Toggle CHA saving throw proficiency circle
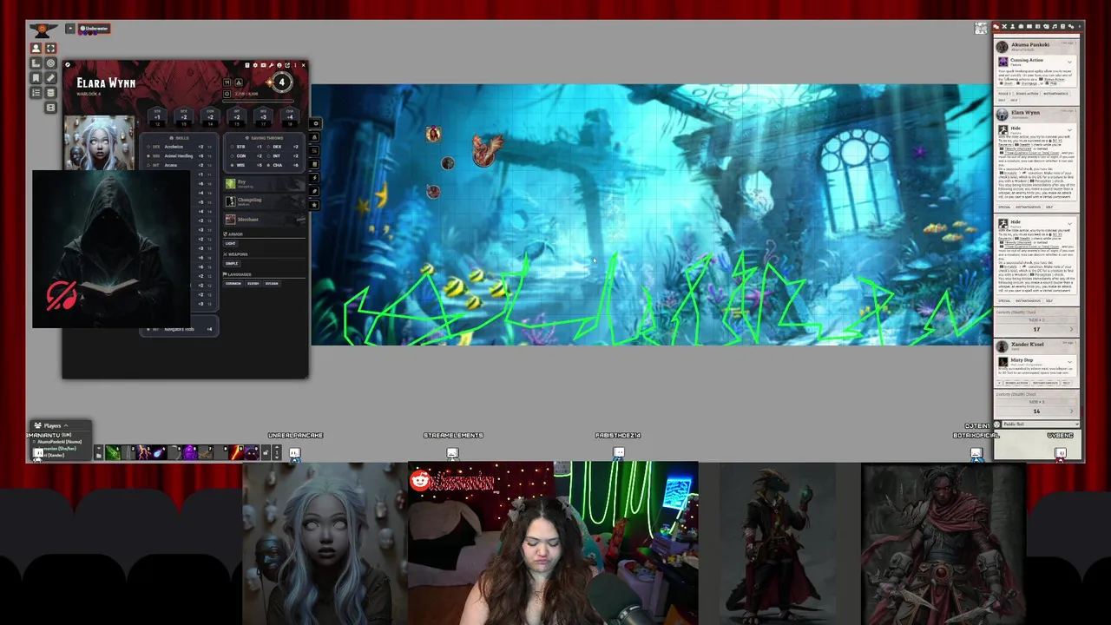 [x=268, y=165]
